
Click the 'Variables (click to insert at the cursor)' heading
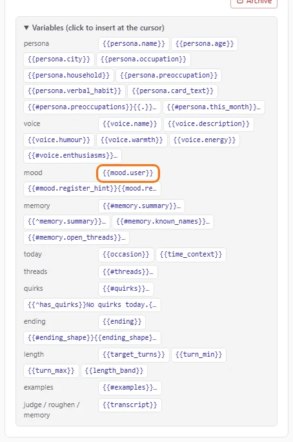[98, 28]
